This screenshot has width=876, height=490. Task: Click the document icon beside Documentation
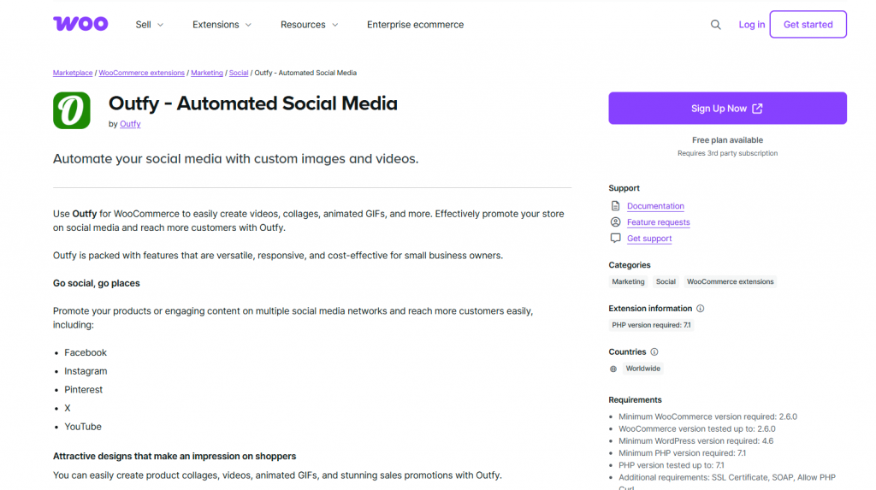point(615,205)
